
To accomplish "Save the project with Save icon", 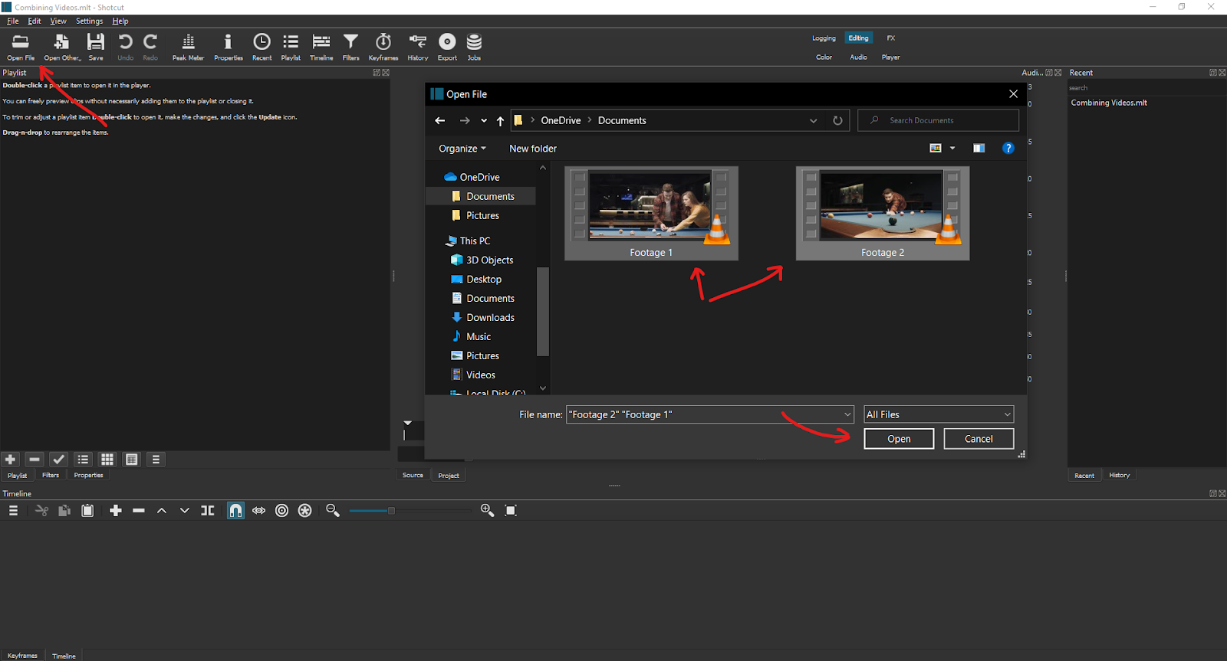I will click(x=95, y=47).
